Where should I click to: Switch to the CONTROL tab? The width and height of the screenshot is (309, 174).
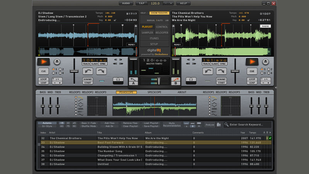[x=162, y=27]
